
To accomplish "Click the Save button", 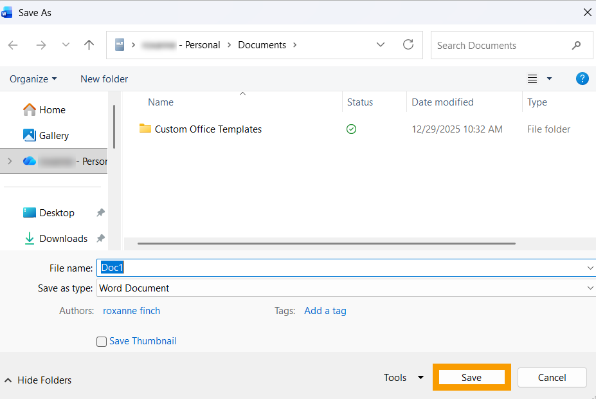I will pos(471,378).
